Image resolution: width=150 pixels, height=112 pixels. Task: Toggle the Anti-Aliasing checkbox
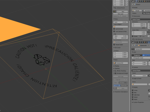134,39
